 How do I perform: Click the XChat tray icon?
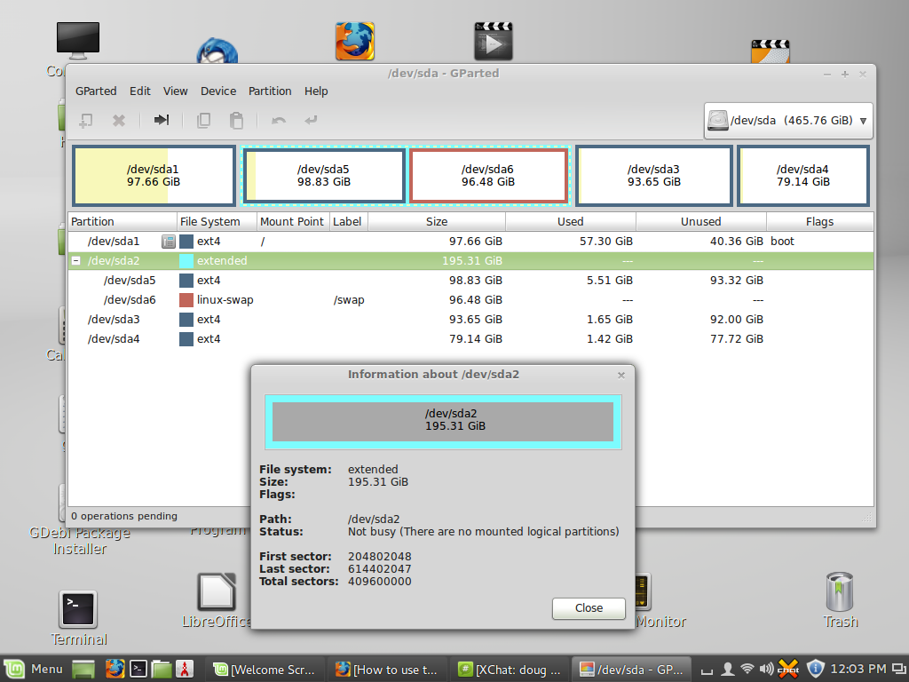click(788, 670)
